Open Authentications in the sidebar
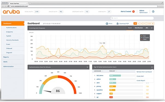 (x=11, y=28)
